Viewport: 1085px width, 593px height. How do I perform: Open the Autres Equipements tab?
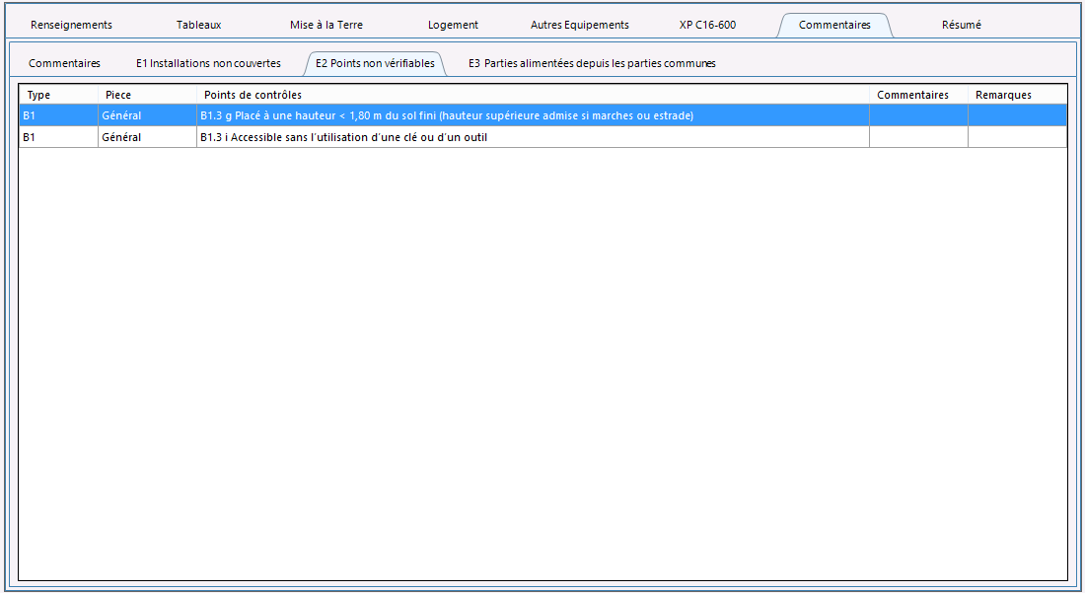click(579, 25)
